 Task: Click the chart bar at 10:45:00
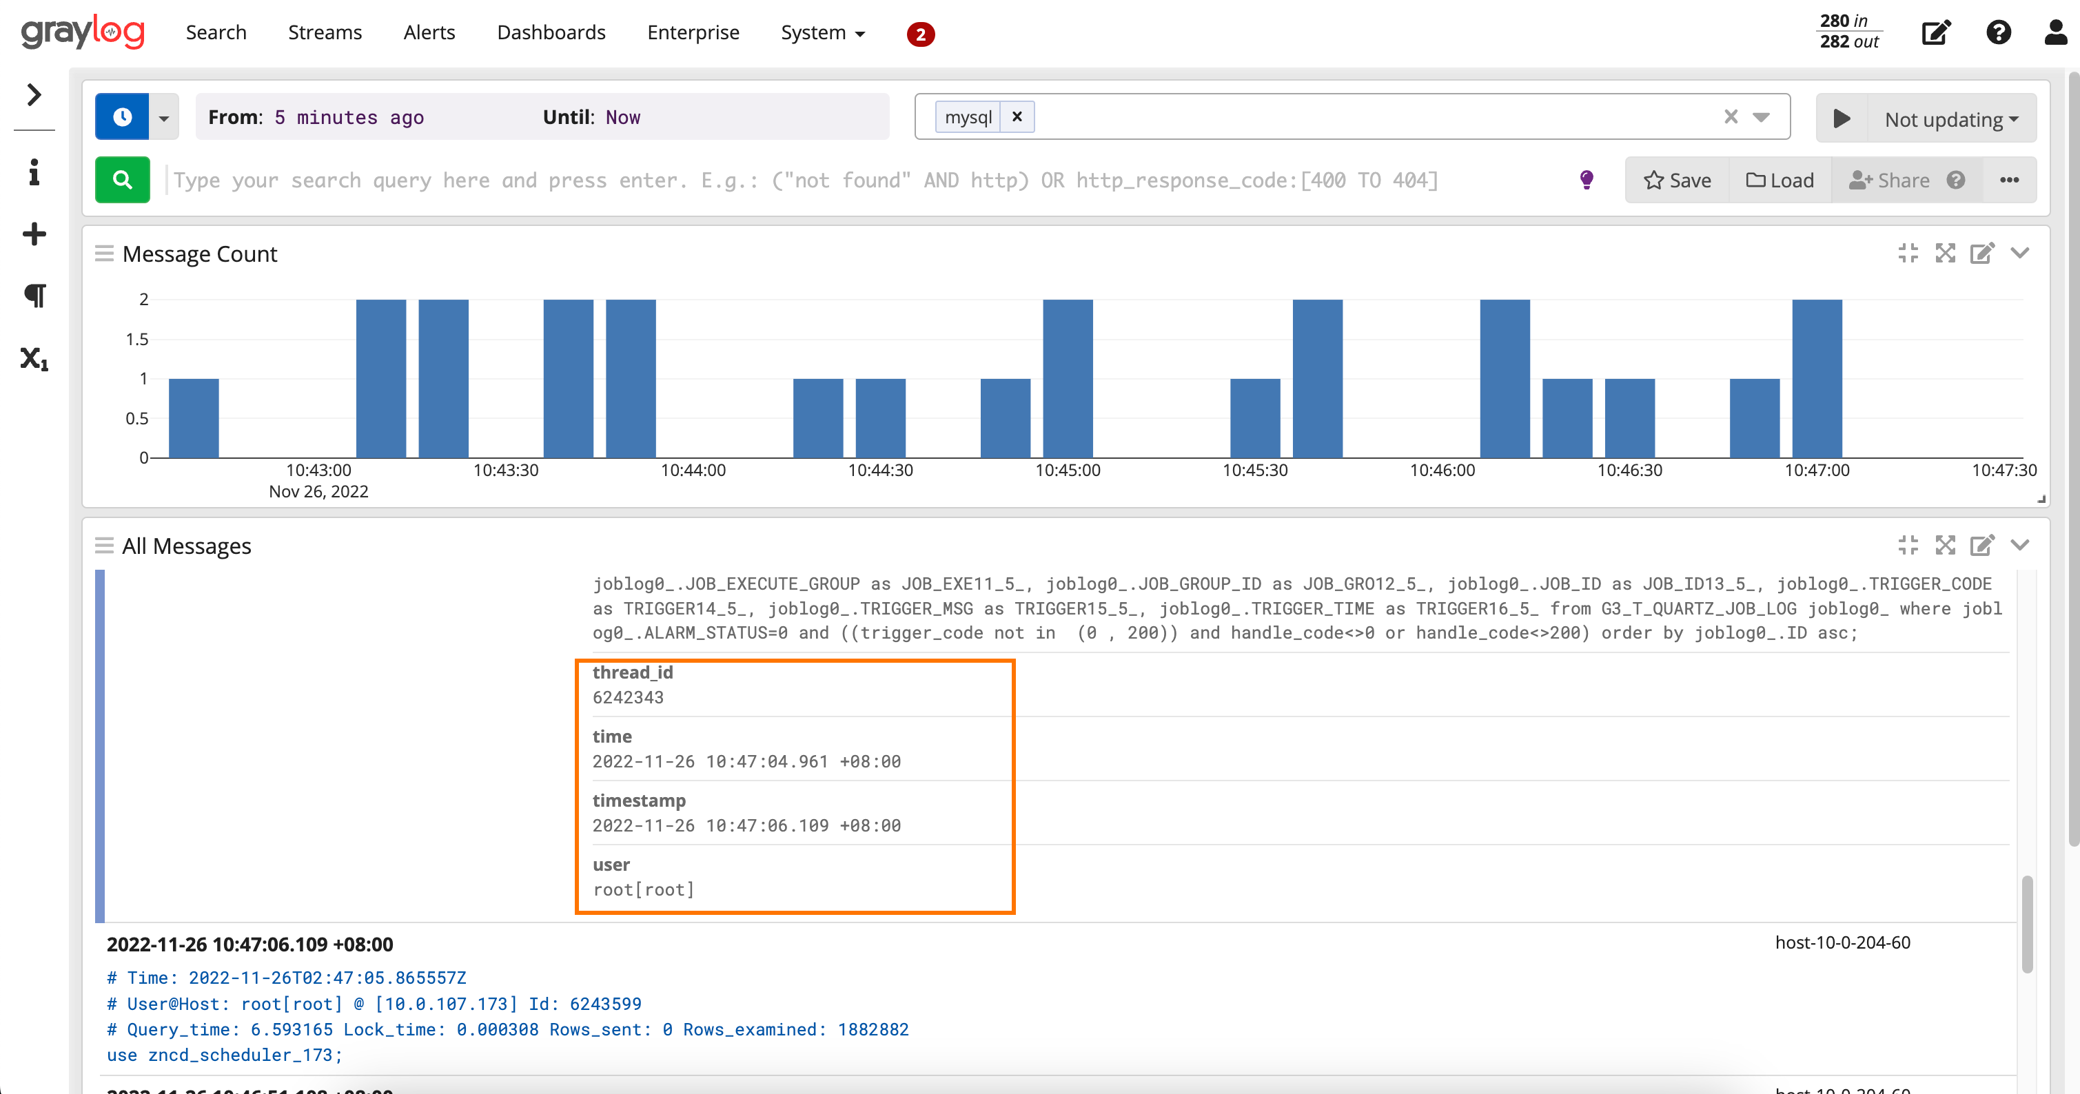click(1068, 379)
